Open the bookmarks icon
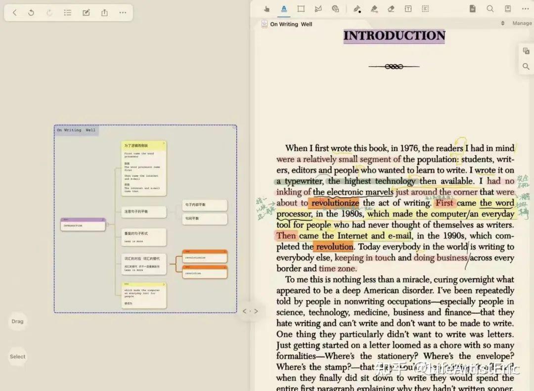Image resolution: width=534 pixels, height=391 pixels. tap(508, 9)
